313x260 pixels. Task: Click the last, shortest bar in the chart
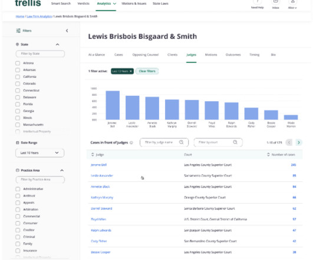tap(291, 117)
